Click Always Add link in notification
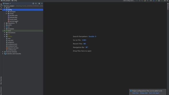169x95 pixels. point(144,93)
